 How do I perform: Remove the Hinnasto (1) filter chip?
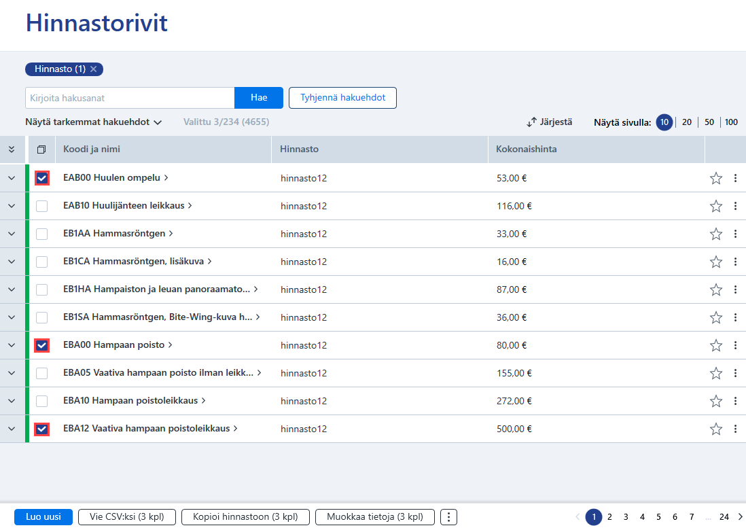coord(94,69)
